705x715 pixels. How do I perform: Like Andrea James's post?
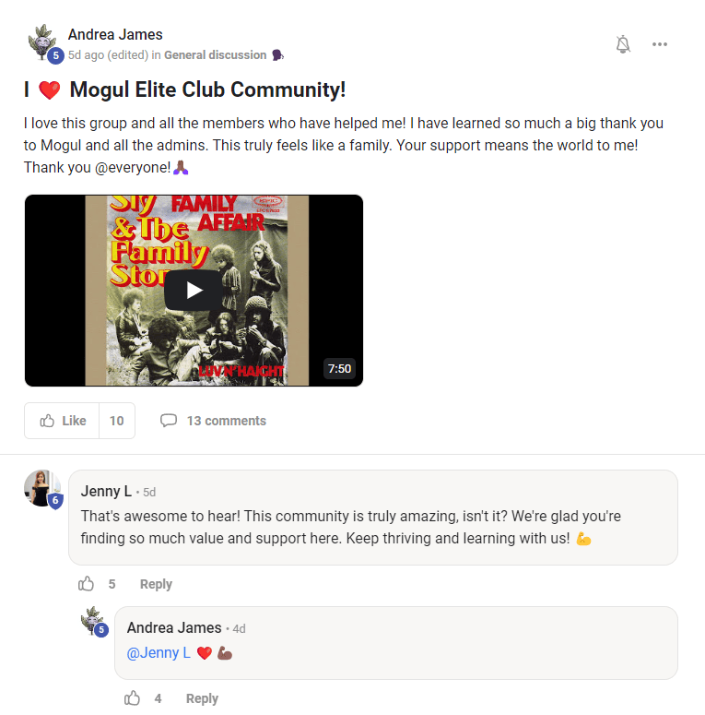click(62, 421)
